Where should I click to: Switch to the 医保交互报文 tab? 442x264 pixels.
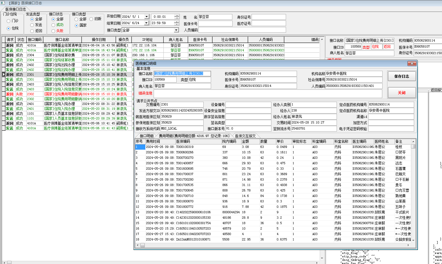[x=245, y=136]
